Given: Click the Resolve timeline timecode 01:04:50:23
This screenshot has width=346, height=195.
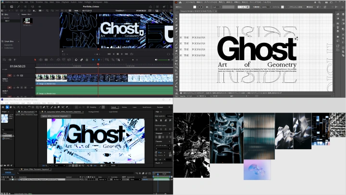Looking at the screenshot, I should [17, 66].
